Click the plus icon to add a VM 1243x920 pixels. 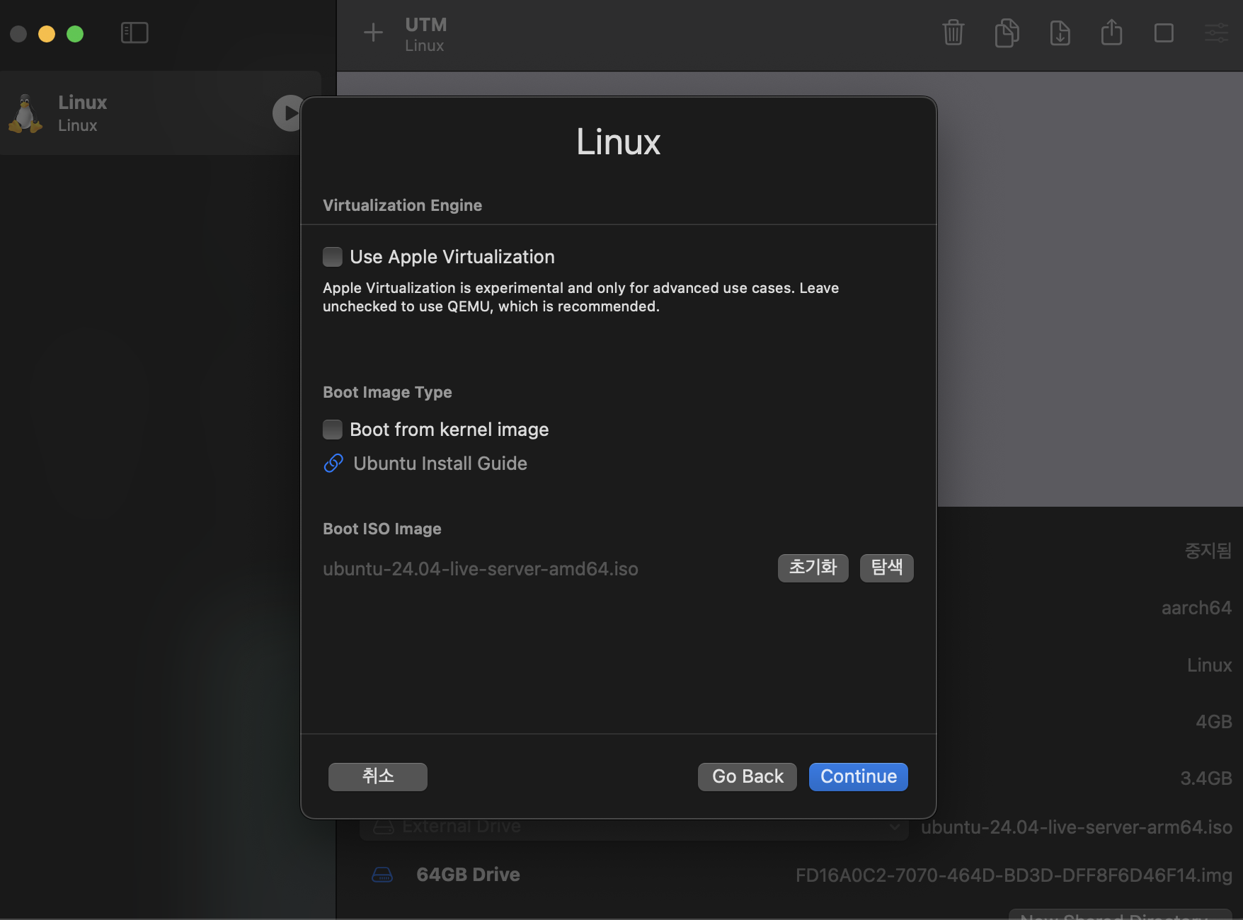(373, 33)
